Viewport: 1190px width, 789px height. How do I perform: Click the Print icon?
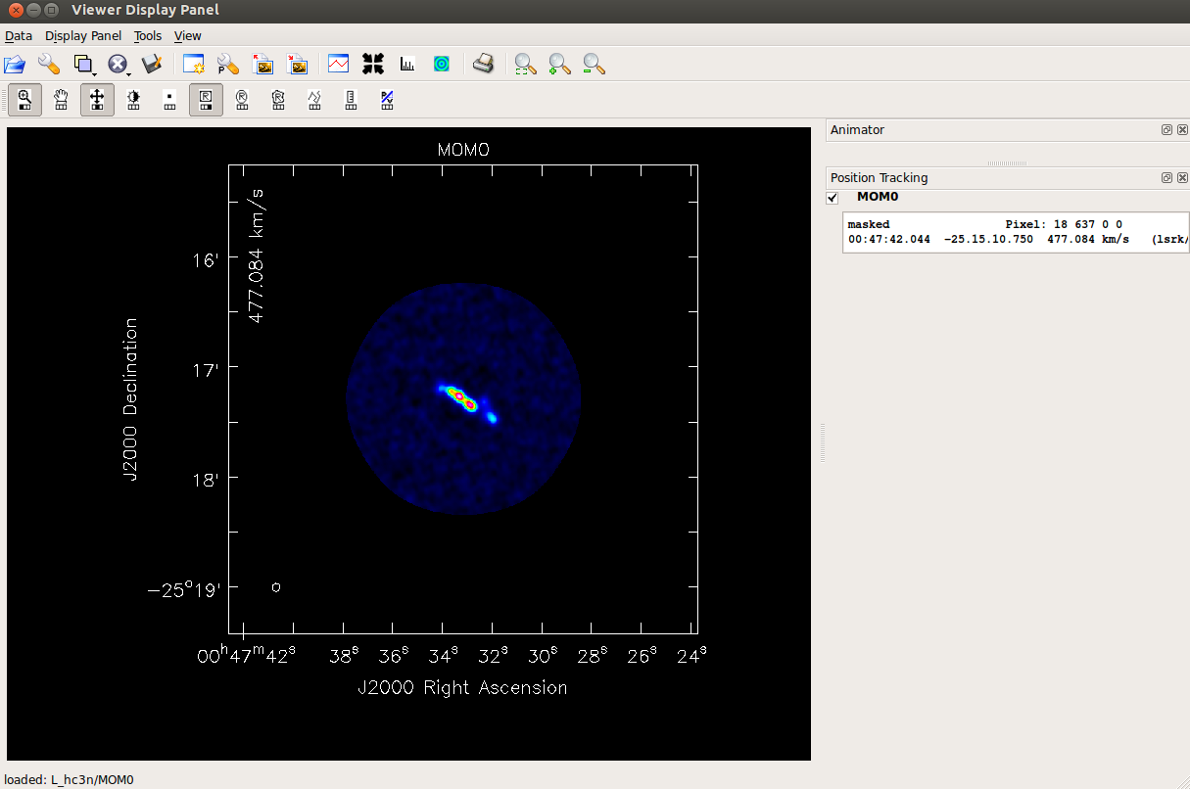pos(483,65)
